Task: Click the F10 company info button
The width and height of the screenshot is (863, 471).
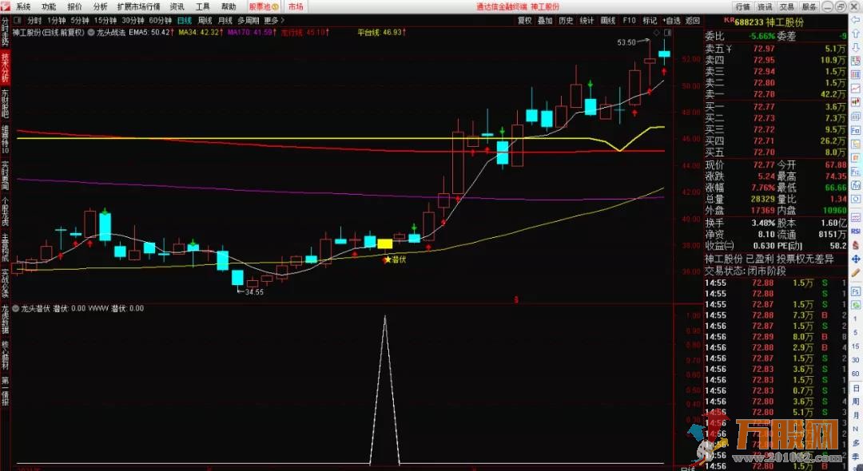Action: tap(629, 20)
